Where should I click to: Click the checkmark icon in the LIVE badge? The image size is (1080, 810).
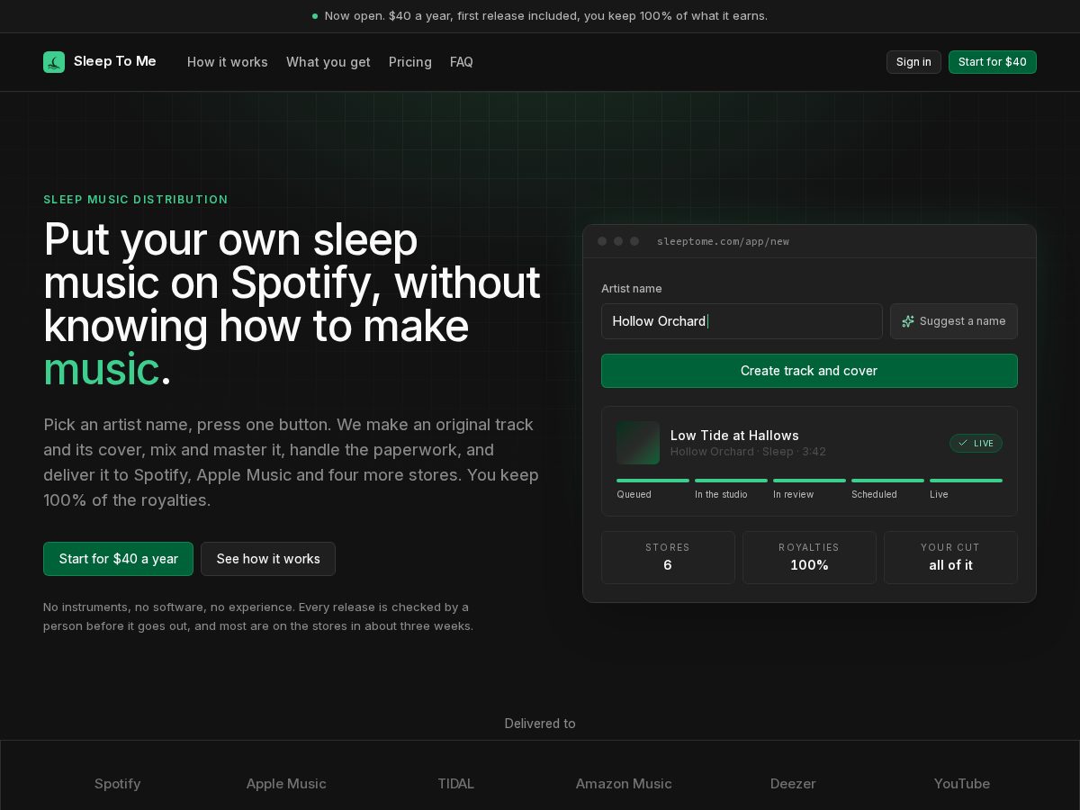[x=963, y=443]
